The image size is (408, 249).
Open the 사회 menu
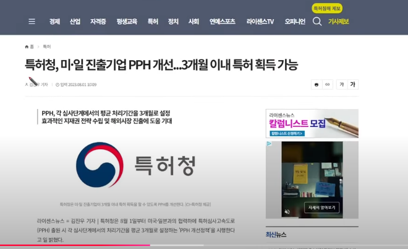pyautogui.click(x=193, y=22)
